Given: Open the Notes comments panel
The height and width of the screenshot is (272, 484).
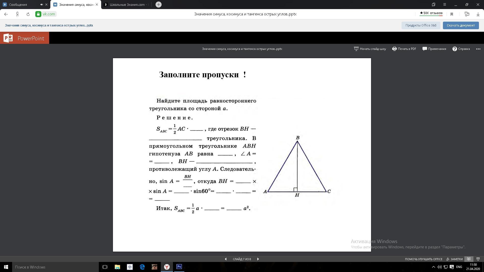Looking at the screenshot, I should coord(434,49).
